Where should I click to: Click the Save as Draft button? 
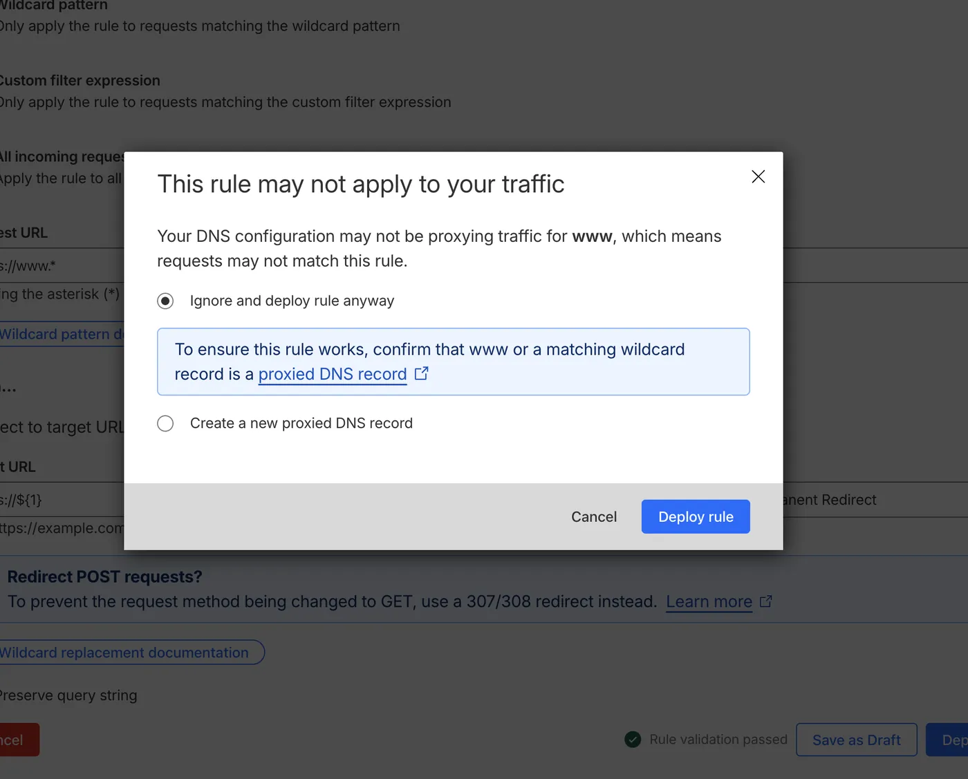click(856, 740)
